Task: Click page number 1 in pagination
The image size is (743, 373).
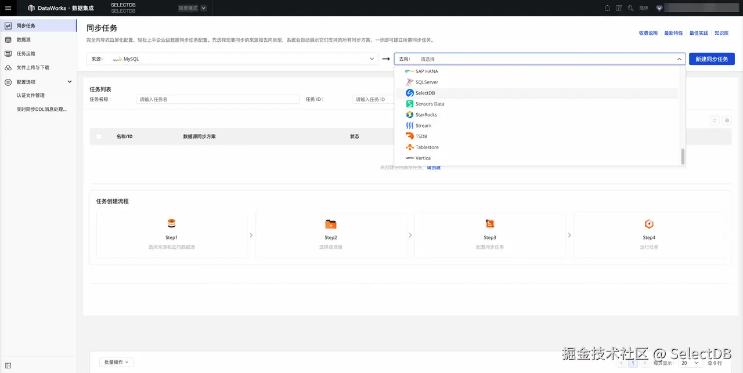Action: click(x=633, y=363)
